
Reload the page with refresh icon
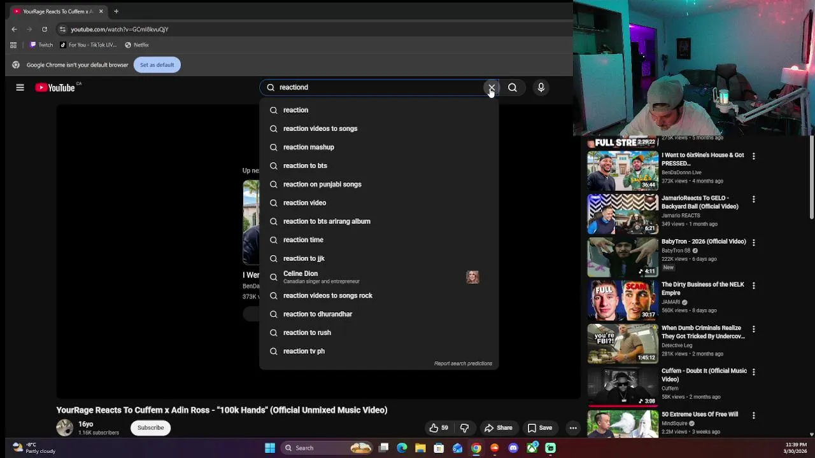coord(45,29)
